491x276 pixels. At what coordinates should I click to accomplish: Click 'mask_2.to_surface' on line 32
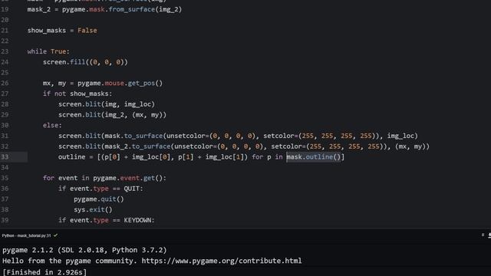point(137,146)
